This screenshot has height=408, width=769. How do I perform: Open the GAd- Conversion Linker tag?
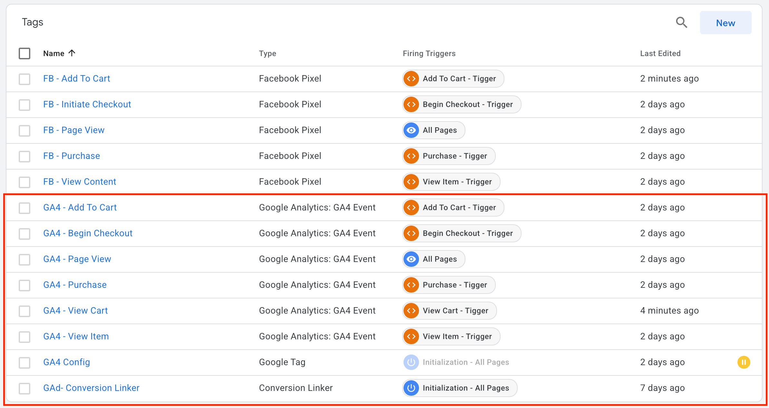pyautogui.click(x=91, y=388)
